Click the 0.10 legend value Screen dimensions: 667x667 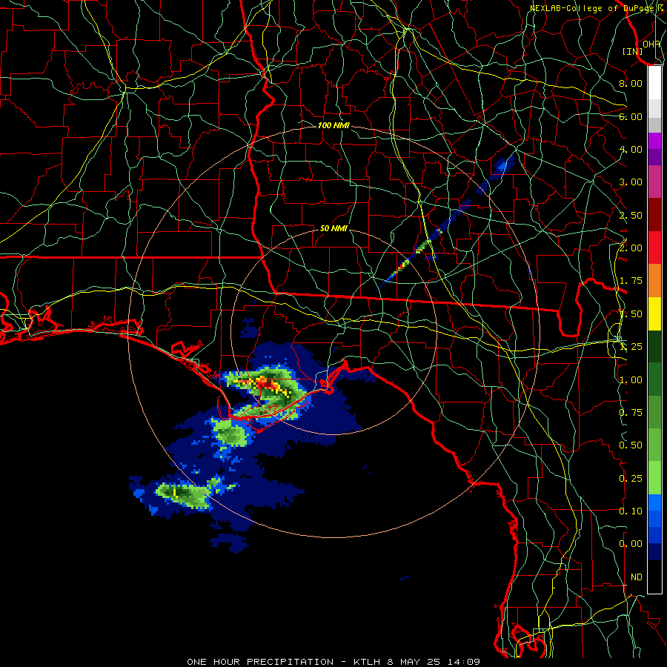631,511
